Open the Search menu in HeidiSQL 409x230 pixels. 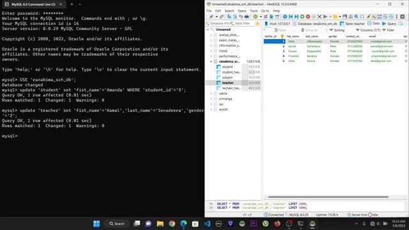pyautogui.click(x=229, y=11)
